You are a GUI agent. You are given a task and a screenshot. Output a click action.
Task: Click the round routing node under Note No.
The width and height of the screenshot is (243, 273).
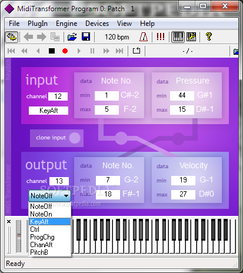121,138
